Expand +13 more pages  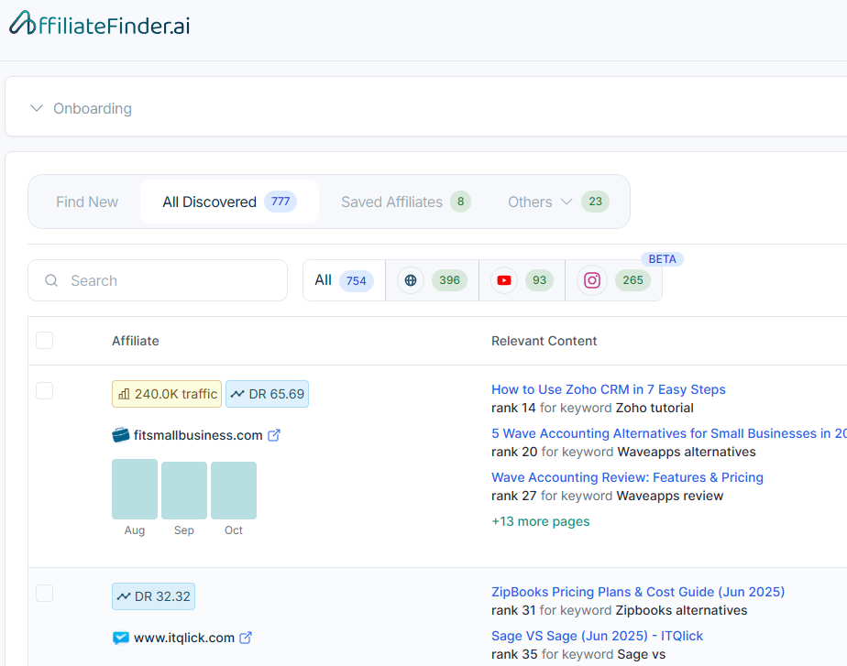coord(540,521)
